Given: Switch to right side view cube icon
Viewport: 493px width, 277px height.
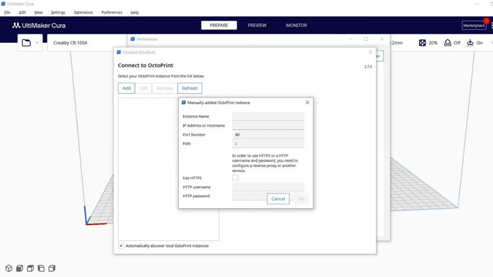Looking at the screenshot, I should click(x=52, y=268).
